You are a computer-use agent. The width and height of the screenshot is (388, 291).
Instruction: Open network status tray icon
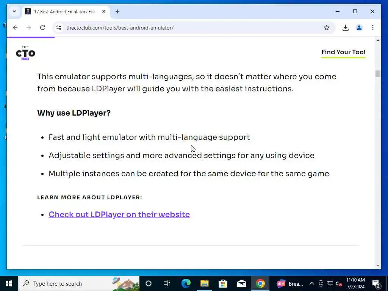coord(330,283)
